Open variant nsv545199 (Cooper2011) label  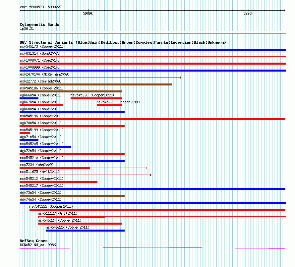click(42, 130)
